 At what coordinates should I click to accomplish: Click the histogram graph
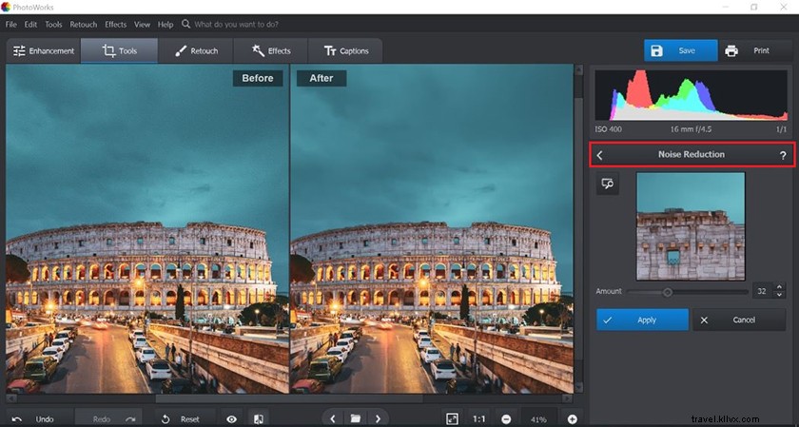tap(691, 95)
